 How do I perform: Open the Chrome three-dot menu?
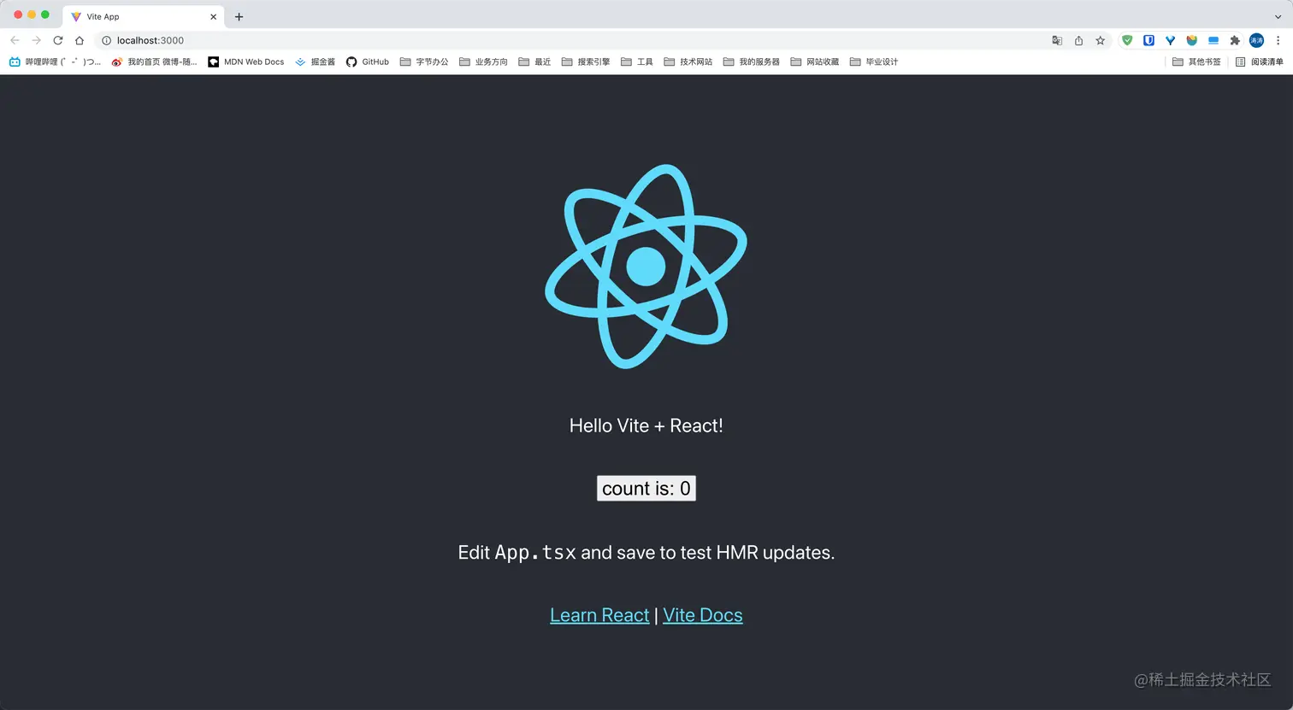tap(1278, 40)
